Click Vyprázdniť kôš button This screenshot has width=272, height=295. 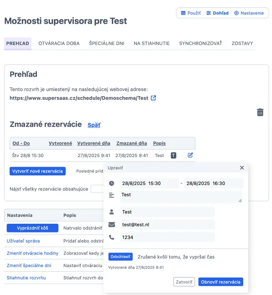tap(33, 228)
